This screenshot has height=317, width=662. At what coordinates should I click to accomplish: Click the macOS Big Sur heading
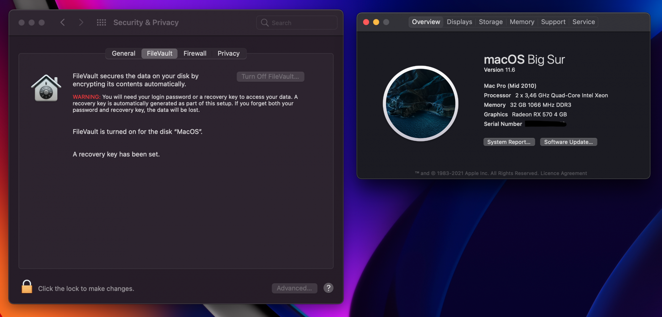click(524, 60)
